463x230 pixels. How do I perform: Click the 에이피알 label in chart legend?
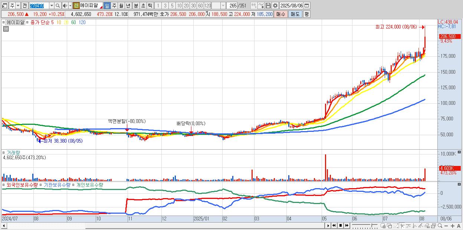coord(15,22)
